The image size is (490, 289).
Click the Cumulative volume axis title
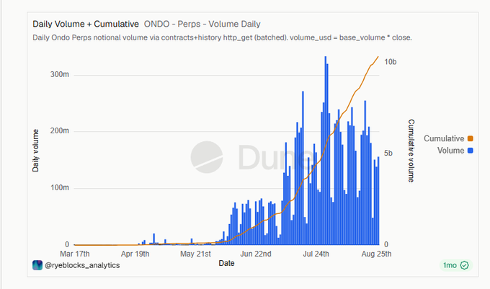[411, 151]
